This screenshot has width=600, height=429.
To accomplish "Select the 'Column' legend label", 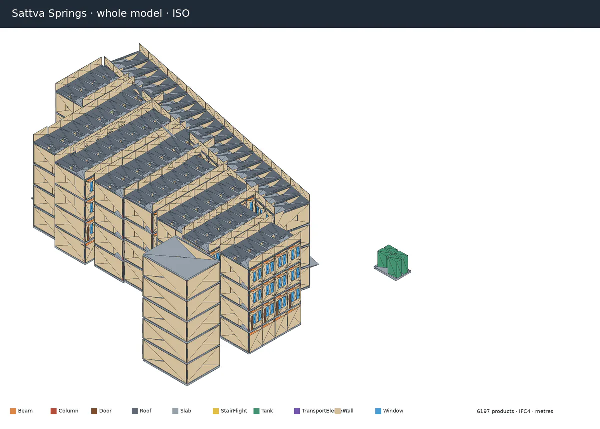I will point(68,411).
